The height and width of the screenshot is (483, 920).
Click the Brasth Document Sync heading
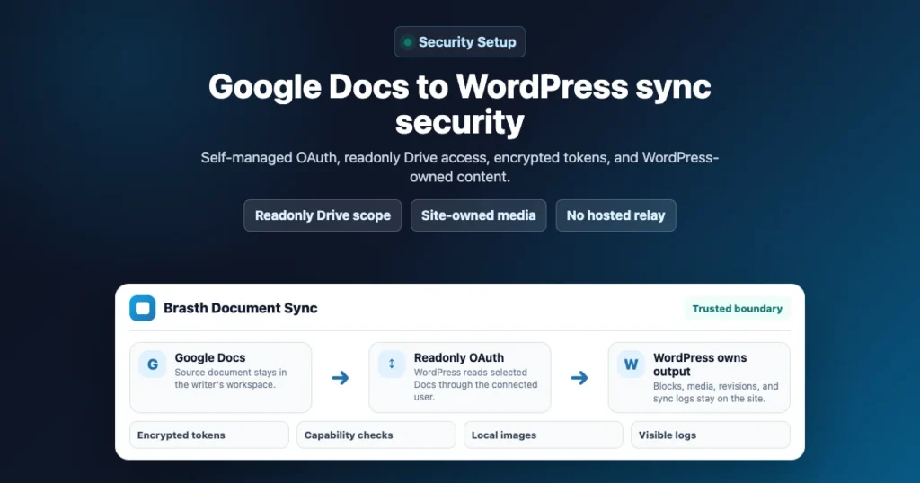point(241,308)
